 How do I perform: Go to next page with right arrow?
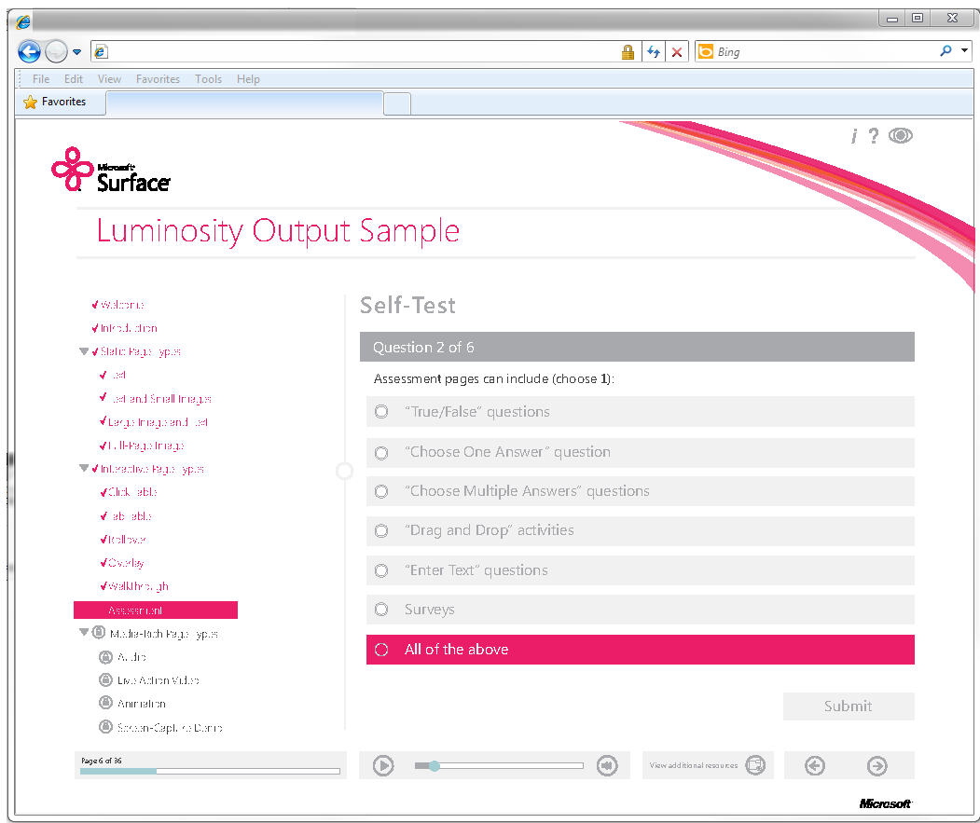point(876,765)
